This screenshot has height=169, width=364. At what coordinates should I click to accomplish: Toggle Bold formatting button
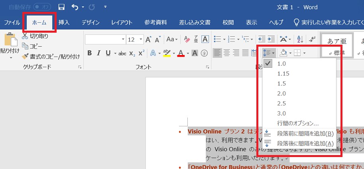89,53
